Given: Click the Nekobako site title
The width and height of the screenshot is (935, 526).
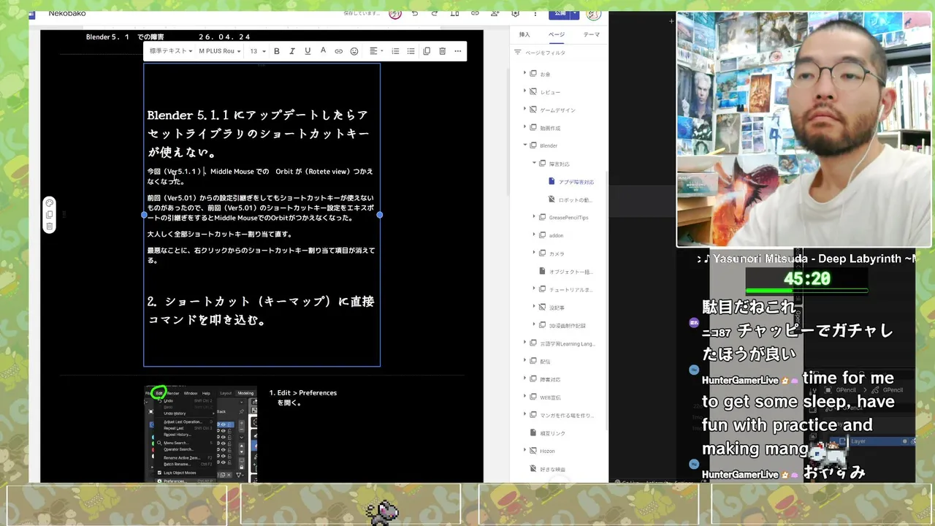Looking at the screenshot, I should (67, 13).
